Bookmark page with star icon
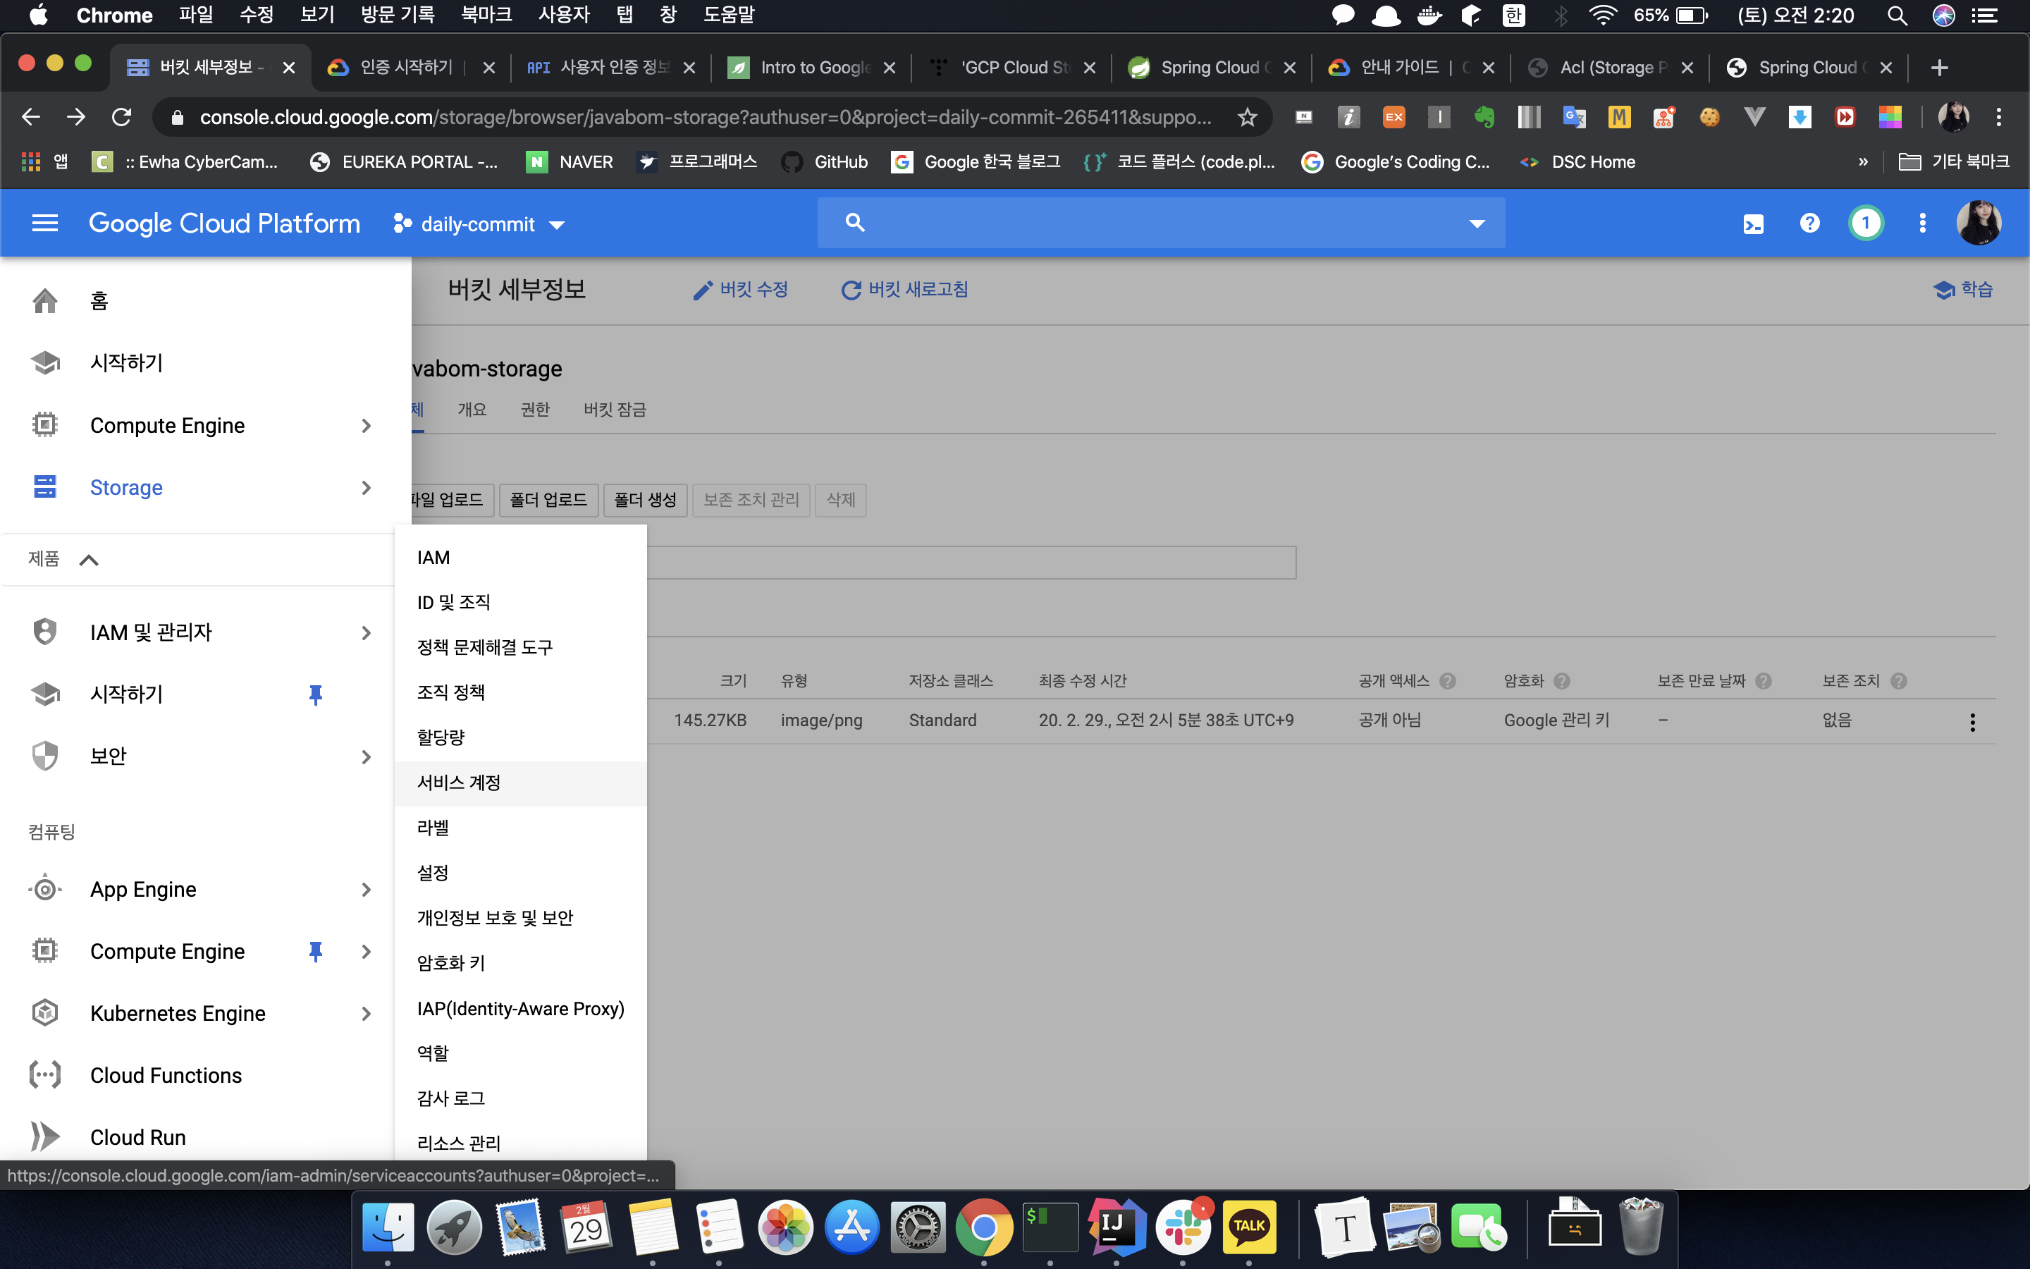Image resolution: width=2030 pixels, height=1269 pixels. pyautogui.click(x=1248, y=116)
